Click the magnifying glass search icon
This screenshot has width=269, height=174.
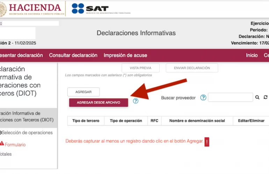257,97
